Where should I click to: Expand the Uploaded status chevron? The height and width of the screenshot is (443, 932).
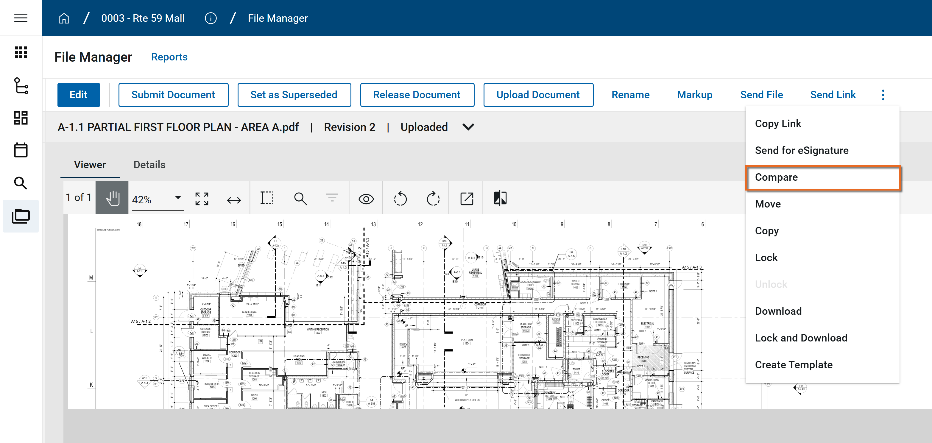pyautogui.click(x=468, y=127)
